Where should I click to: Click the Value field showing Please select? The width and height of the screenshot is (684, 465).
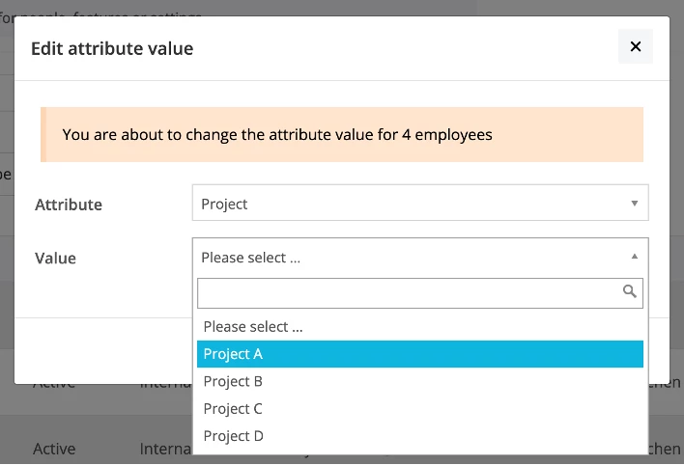[420, 258]
